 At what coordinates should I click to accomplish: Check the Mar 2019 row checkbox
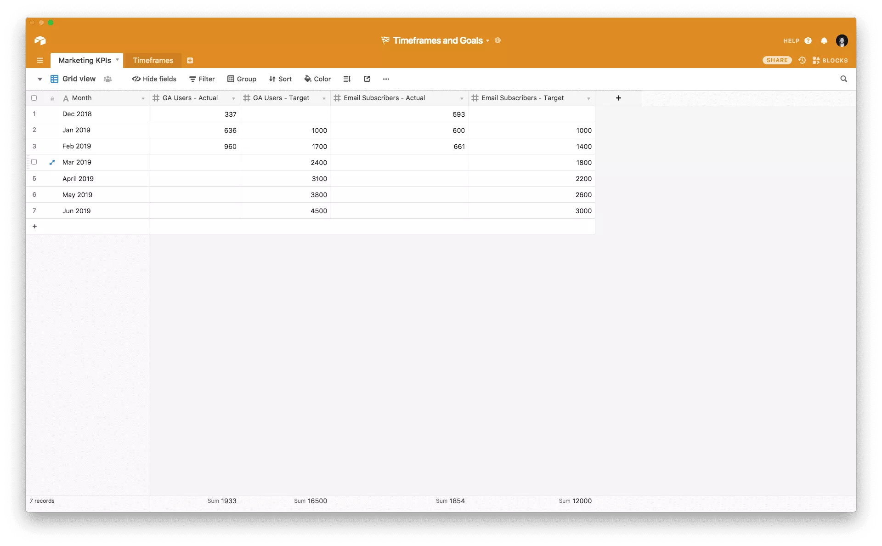34,162
